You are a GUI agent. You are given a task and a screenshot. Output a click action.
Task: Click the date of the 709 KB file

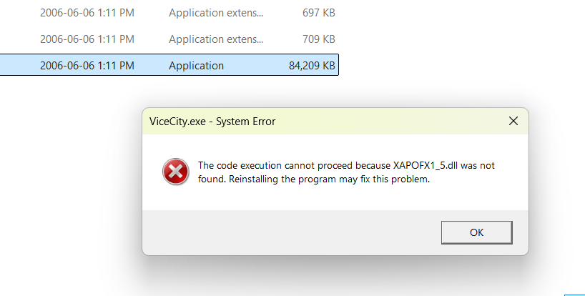[87, 39]
